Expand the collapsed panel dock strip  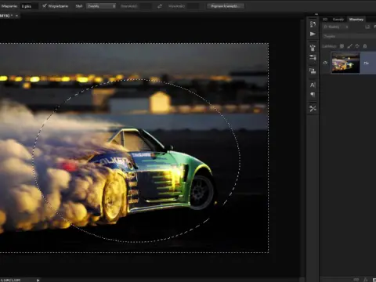click(x=316, y=14)
